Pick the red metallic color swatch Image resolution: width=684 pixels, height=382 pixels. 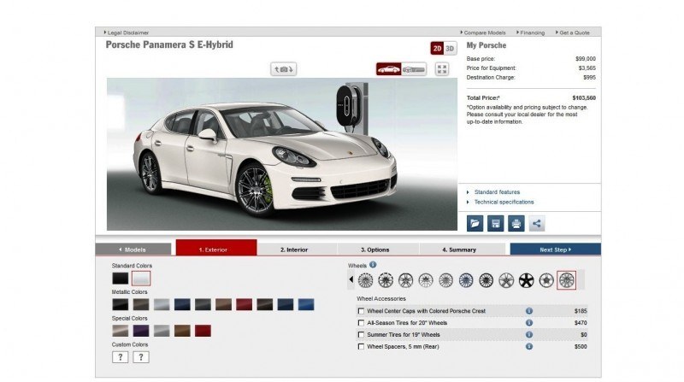coord(244,304)
